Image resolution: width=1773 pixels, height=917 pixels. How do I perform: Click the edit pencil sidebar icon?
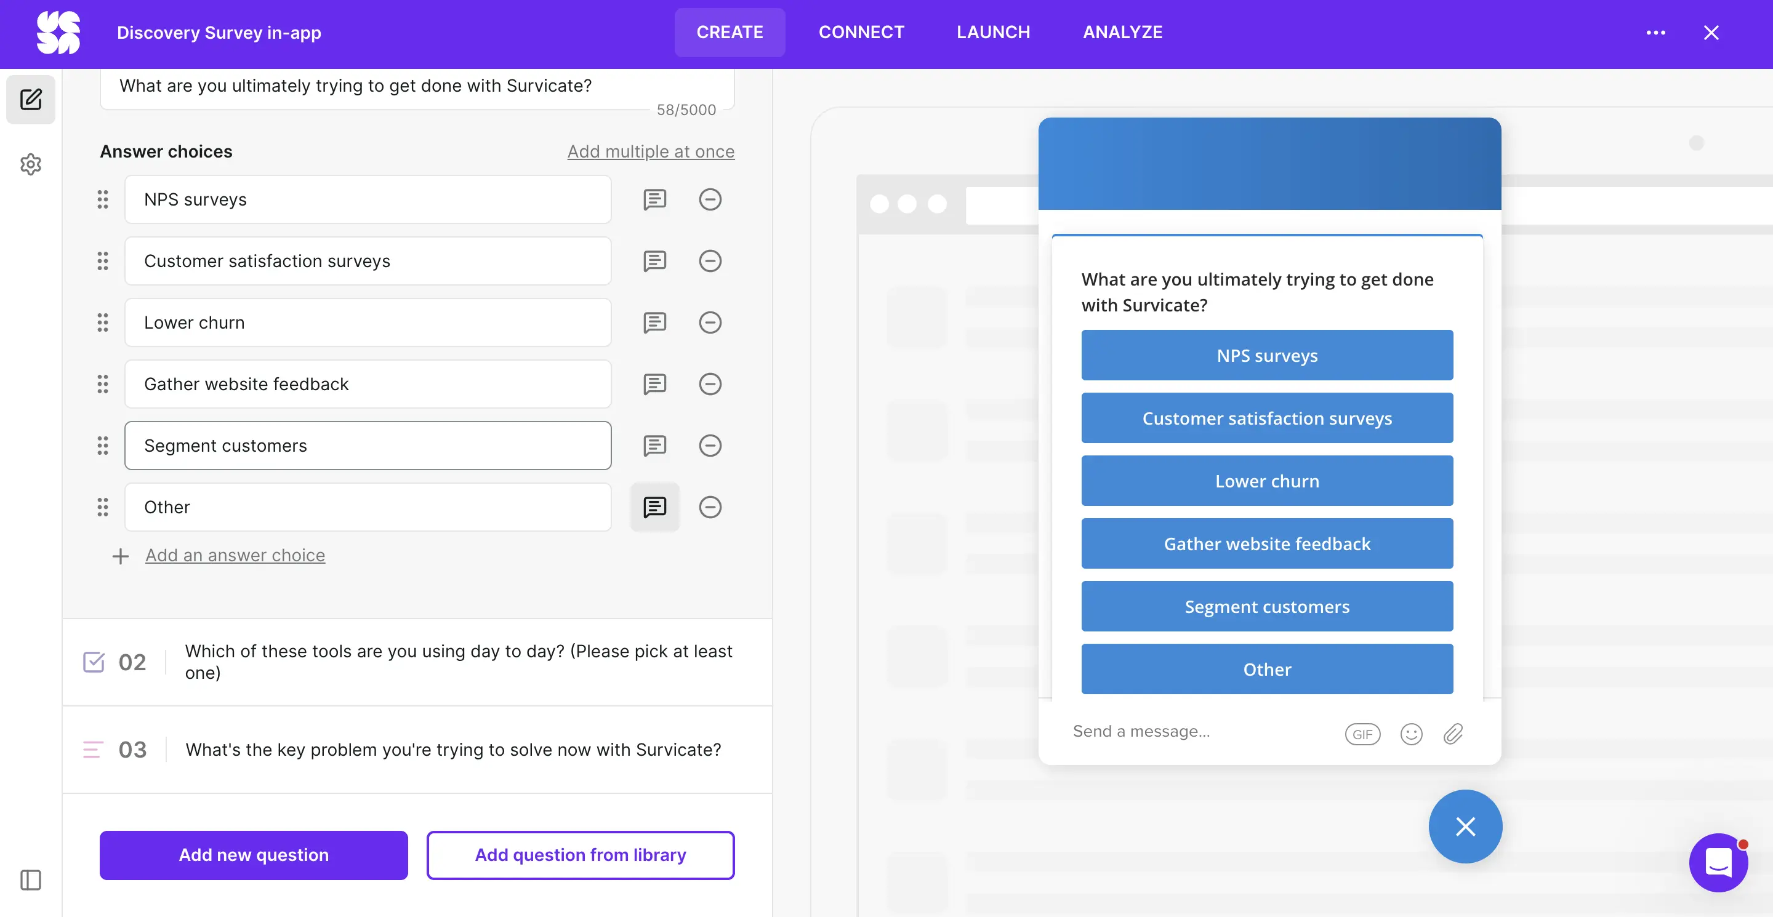[30, 99]
